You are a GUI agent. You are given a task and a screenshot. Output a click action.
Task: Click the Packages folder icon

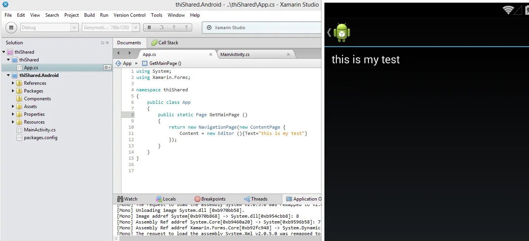point(19,91)
